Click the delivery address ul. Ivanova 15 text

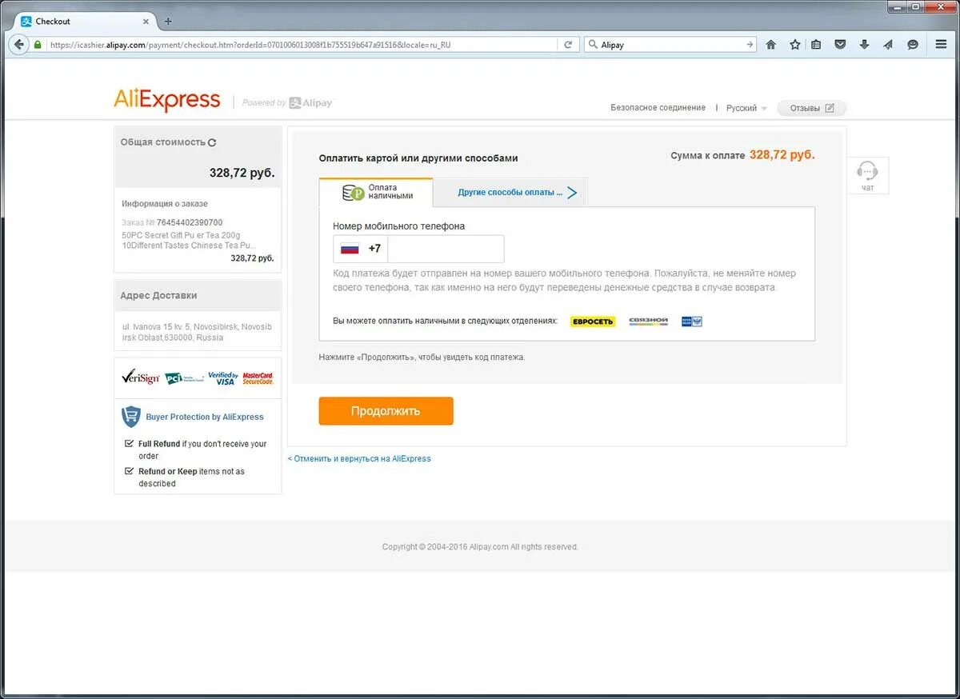point(197,332)
